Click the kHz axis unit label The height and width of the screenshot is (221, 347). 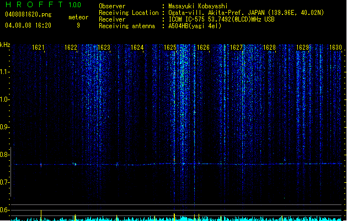[x=5, y=45]
